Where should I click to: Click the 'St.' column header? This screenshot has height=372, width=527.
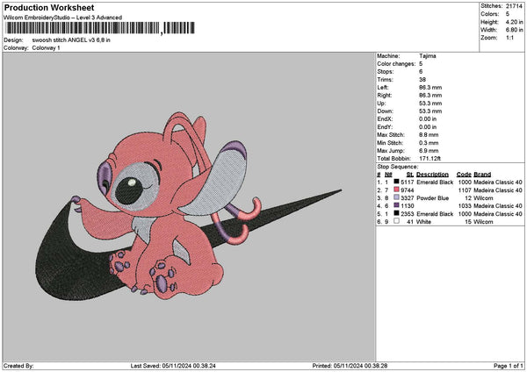[410, 175]
